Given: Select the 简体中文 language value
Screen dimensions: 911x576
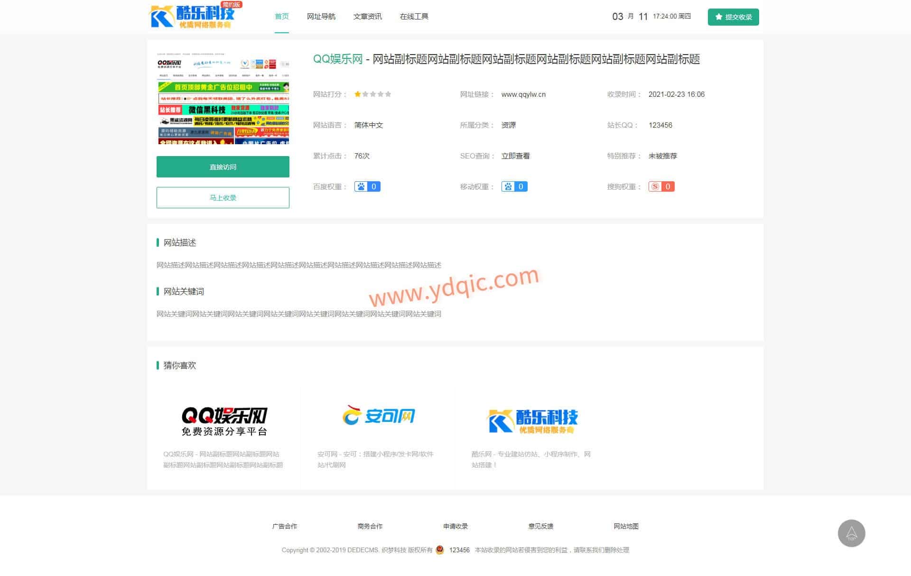Looking at the screenshot, I should click(x=369, y=125).
